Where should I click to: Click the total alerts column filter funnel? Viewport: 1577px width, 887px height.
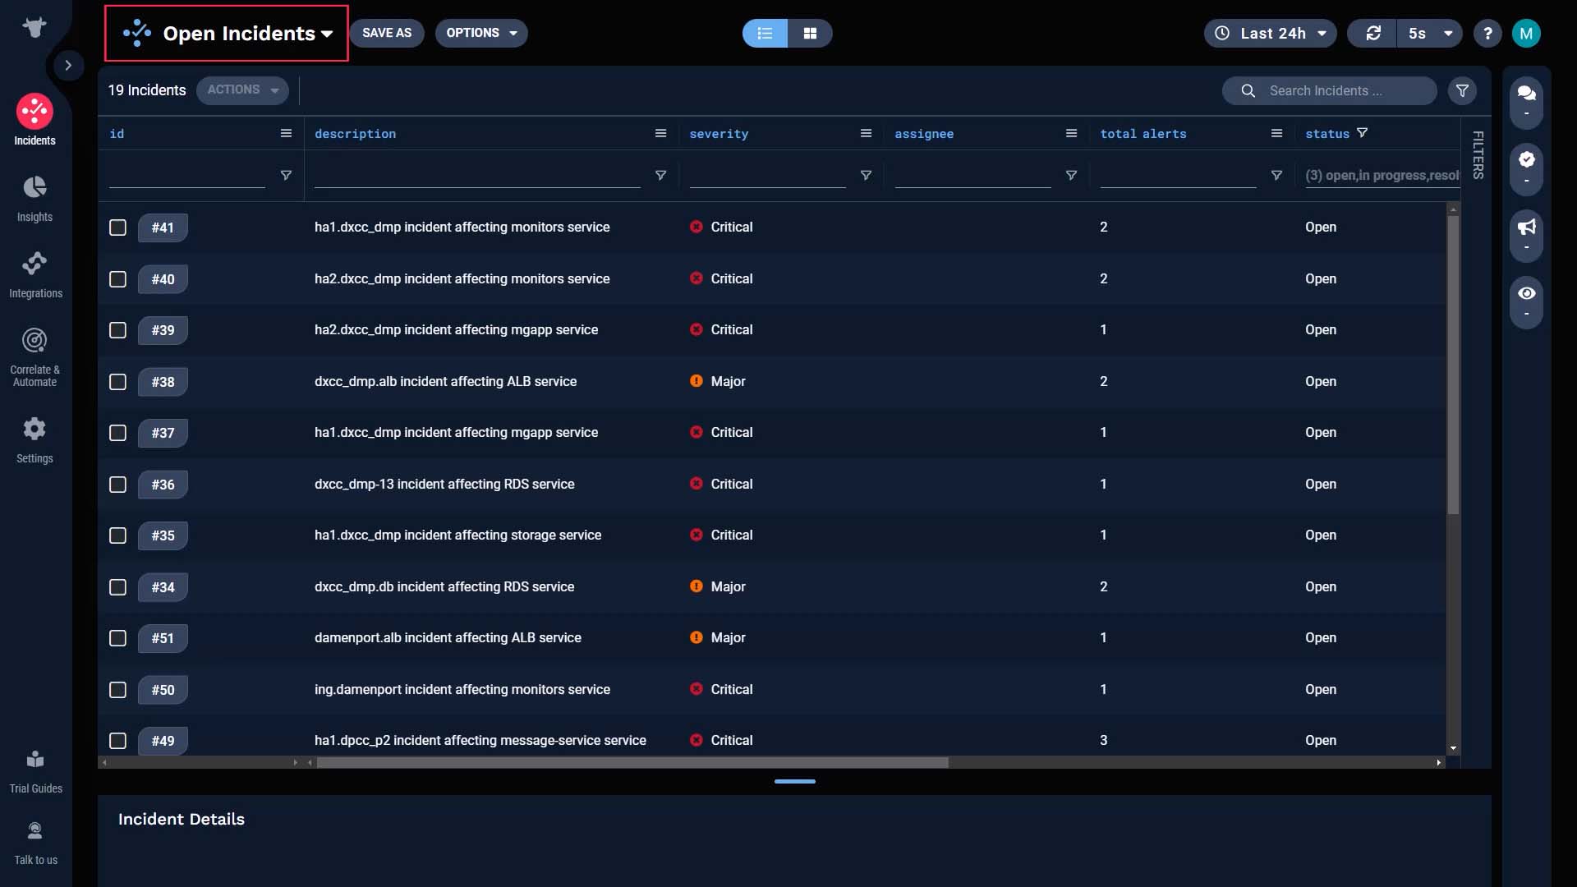pos(1276,175)
